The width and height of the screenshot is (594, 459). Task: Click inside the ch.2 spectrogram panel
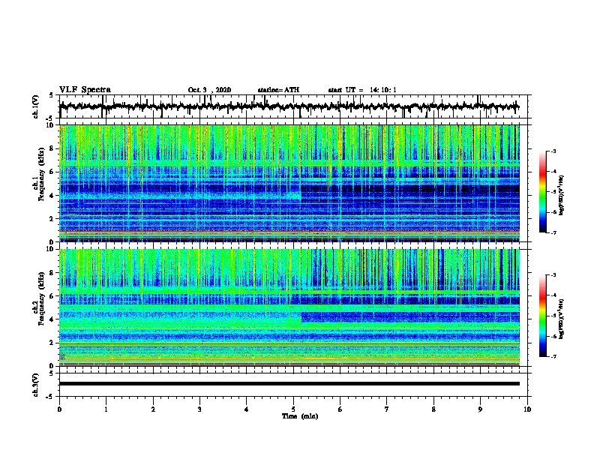click(x=289, y=307)
